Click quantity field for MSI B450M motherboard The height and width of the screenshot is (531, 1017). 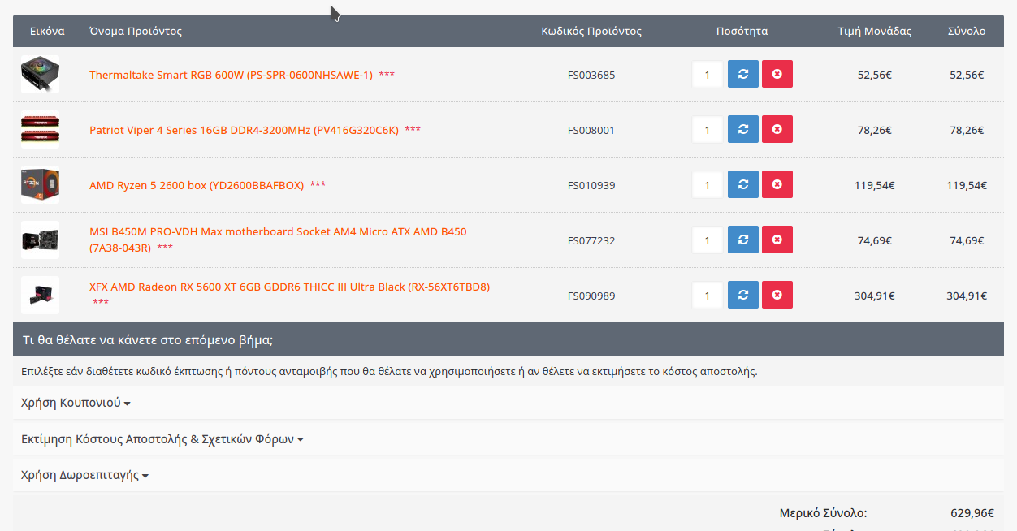(708, 240)
